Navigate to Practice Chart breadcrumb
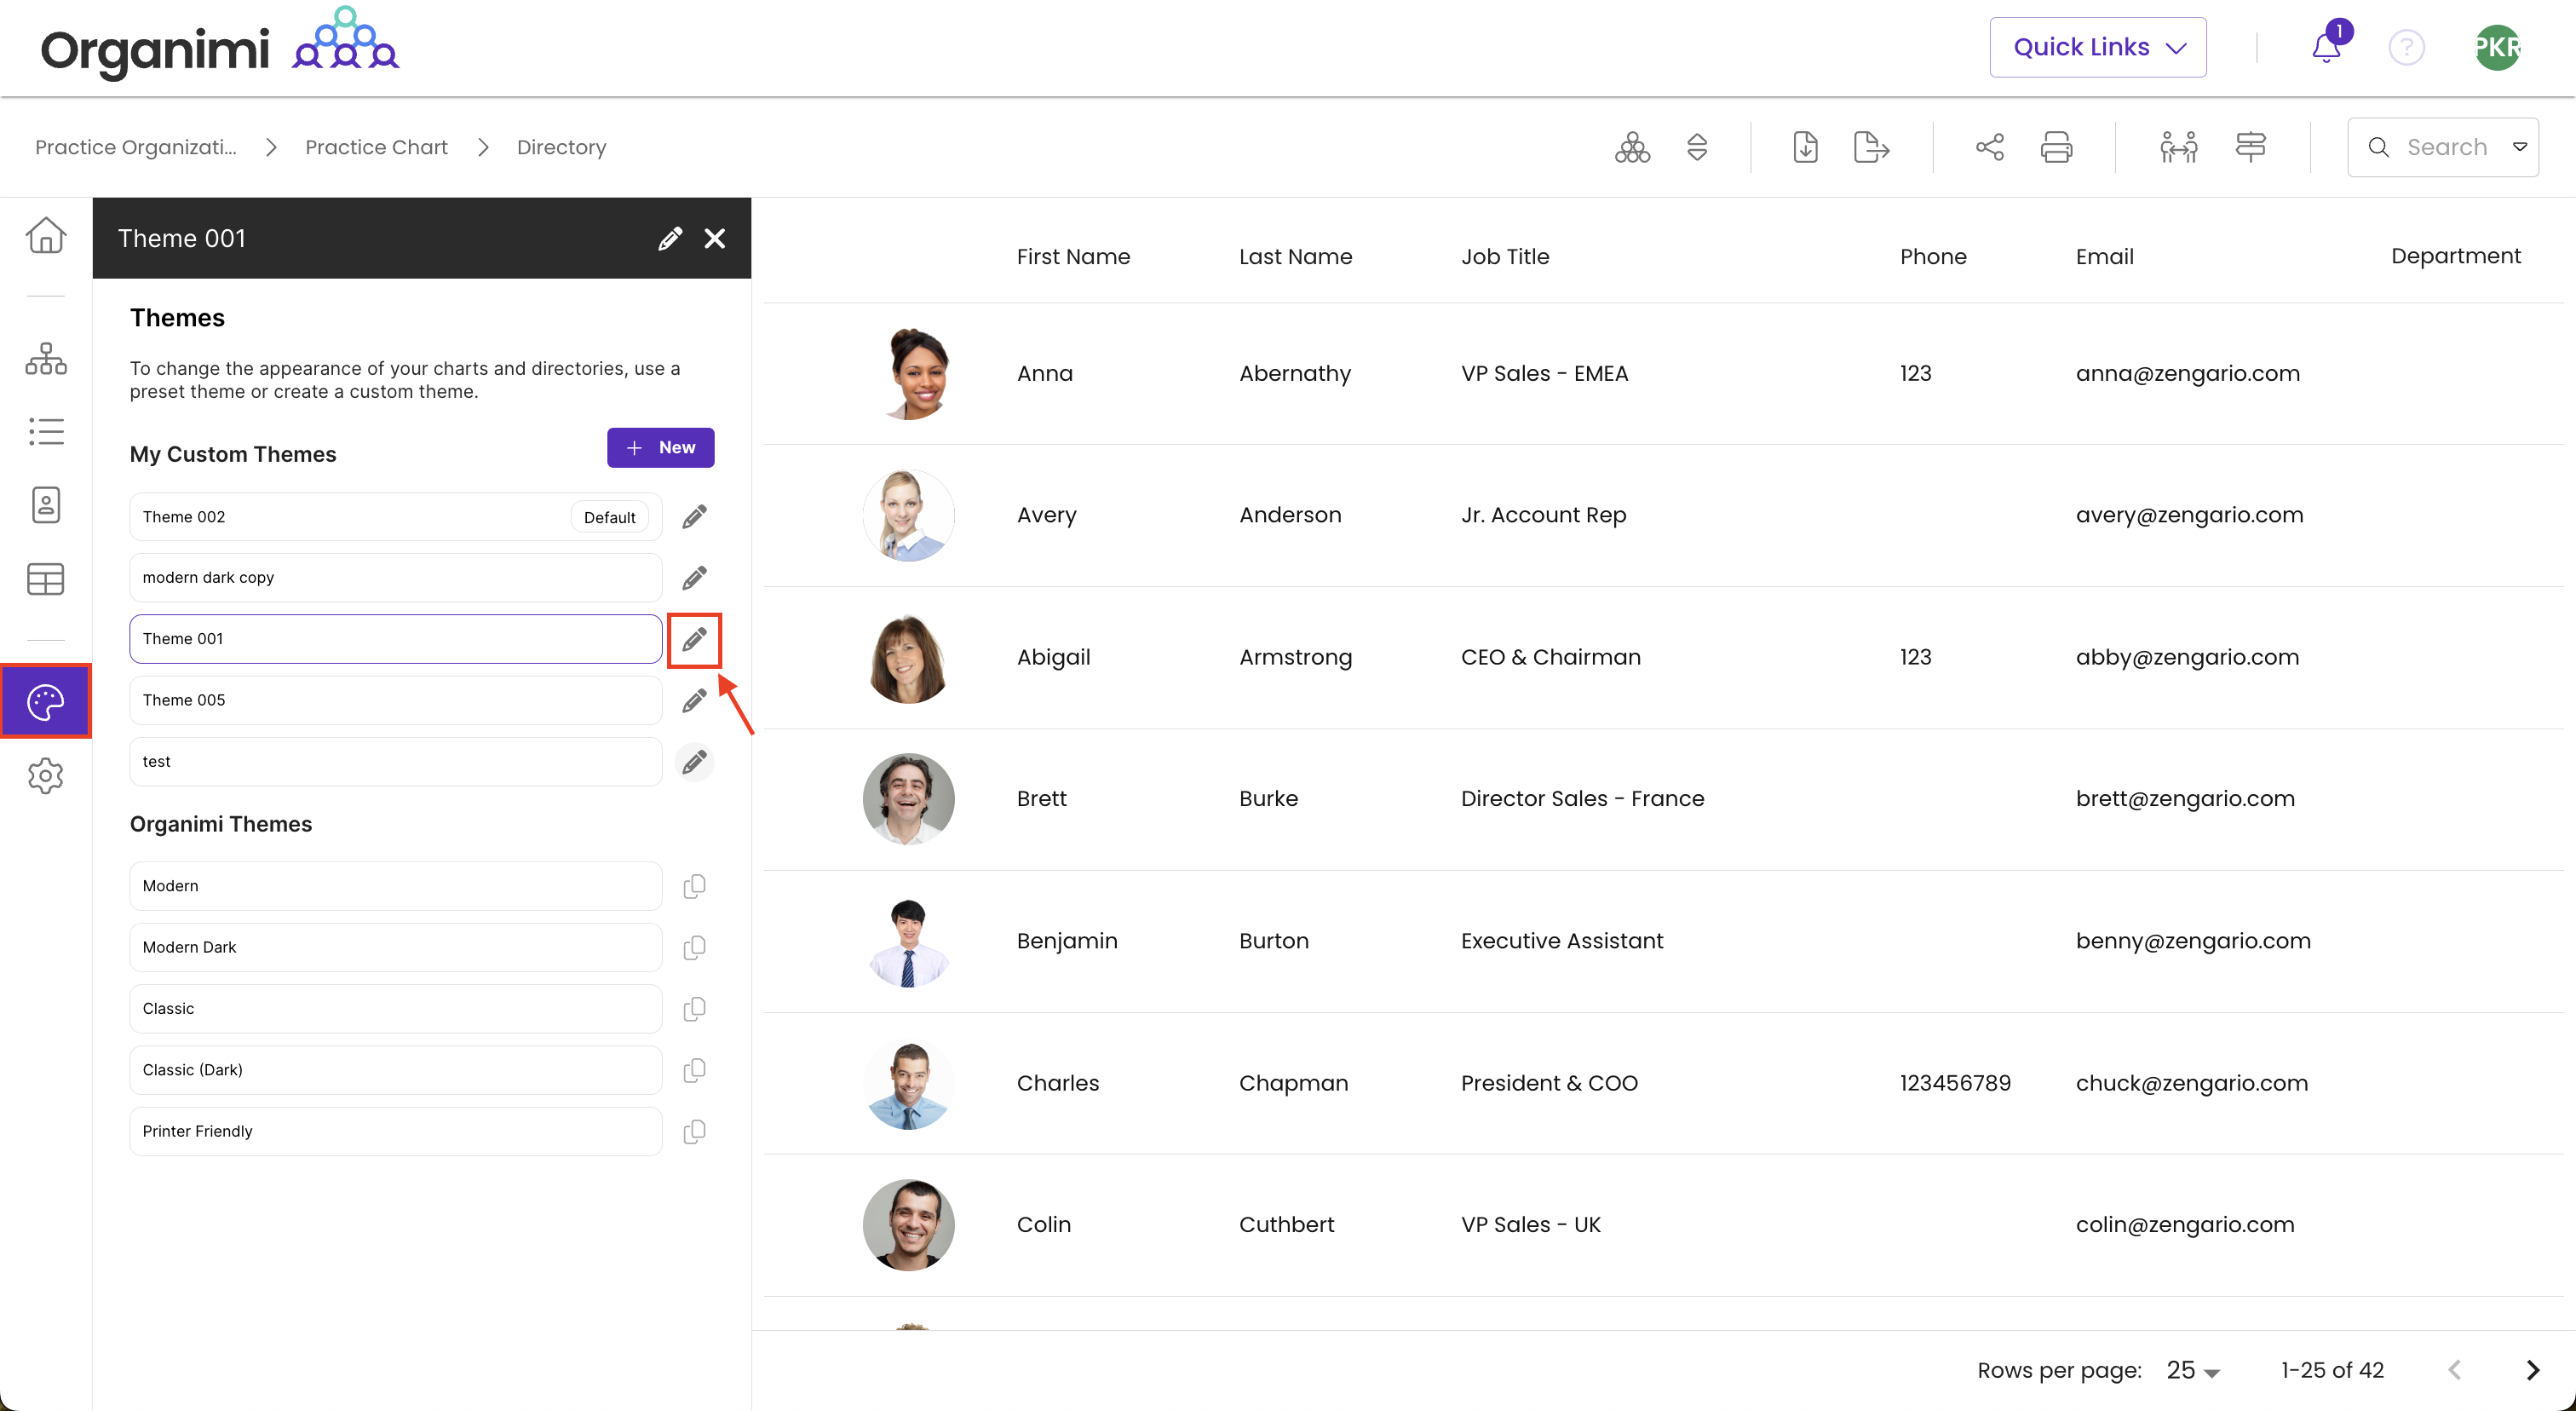Image resolution: width=2576 pixels, height=1411 pixels. coord(376,147)
